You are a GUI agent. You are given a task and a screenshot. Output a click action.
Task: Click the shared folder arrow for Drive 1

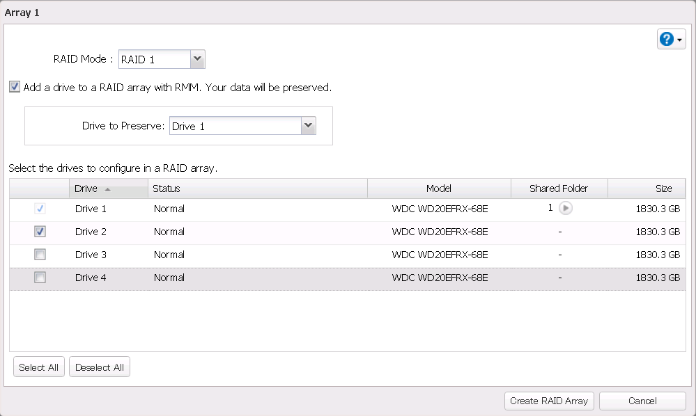coord(566,208)
